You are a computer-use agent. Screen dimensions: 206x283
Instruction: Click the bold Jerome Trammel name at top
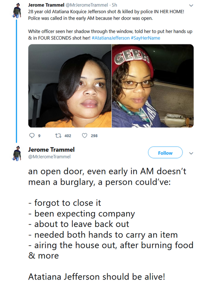click(x=46, y=5)
